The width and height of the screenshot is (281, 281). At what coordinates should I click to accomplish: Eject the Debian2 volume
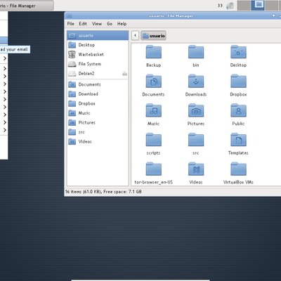(x=124, y=74)
